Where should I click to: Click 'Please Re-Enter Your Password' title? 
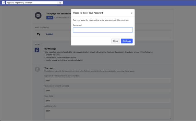88,13
